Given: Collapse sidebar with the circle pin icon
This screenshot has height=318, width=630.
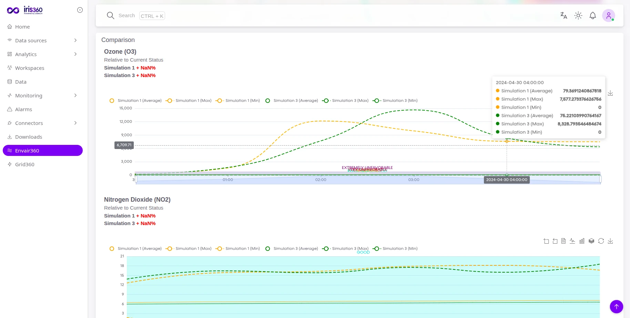Looking at the screenshot, I should click(x=80, y=10).
